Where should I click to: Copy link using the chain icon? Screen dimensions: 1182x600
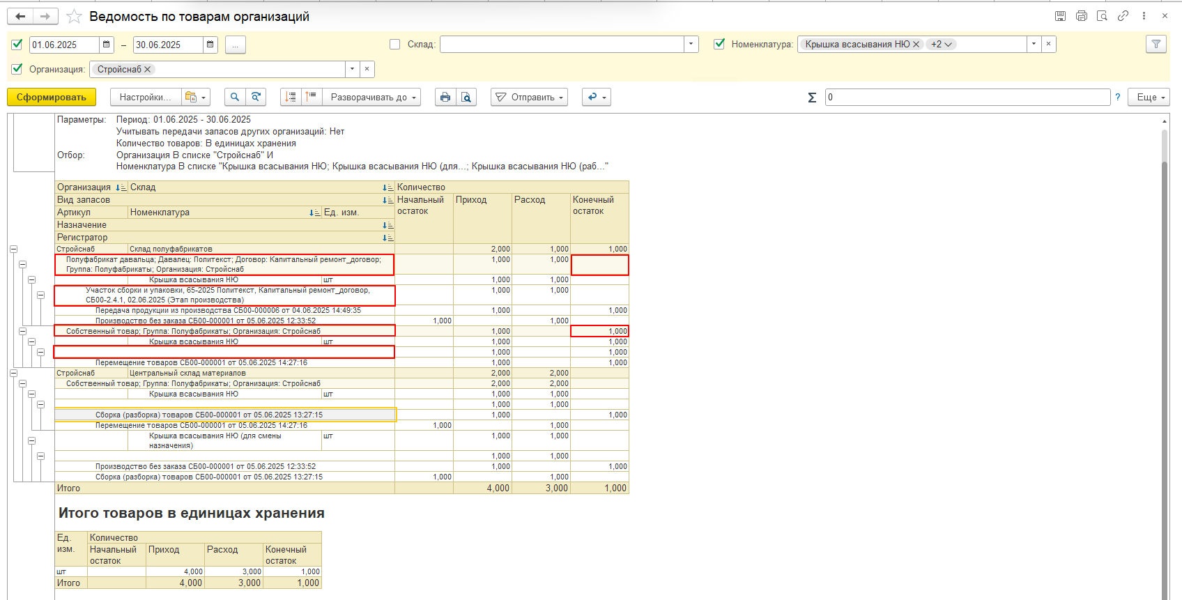(x=1123, y=16)
